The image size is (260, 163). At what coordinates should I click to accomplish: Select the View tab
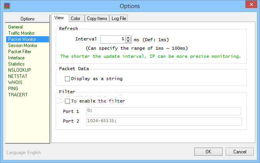tap(59, 18)
